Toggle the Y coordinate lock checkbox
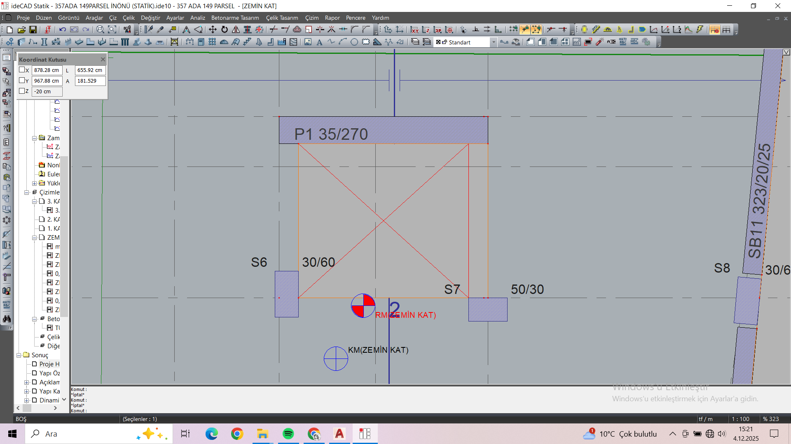 pyautogui.click(x=22, y=81)
